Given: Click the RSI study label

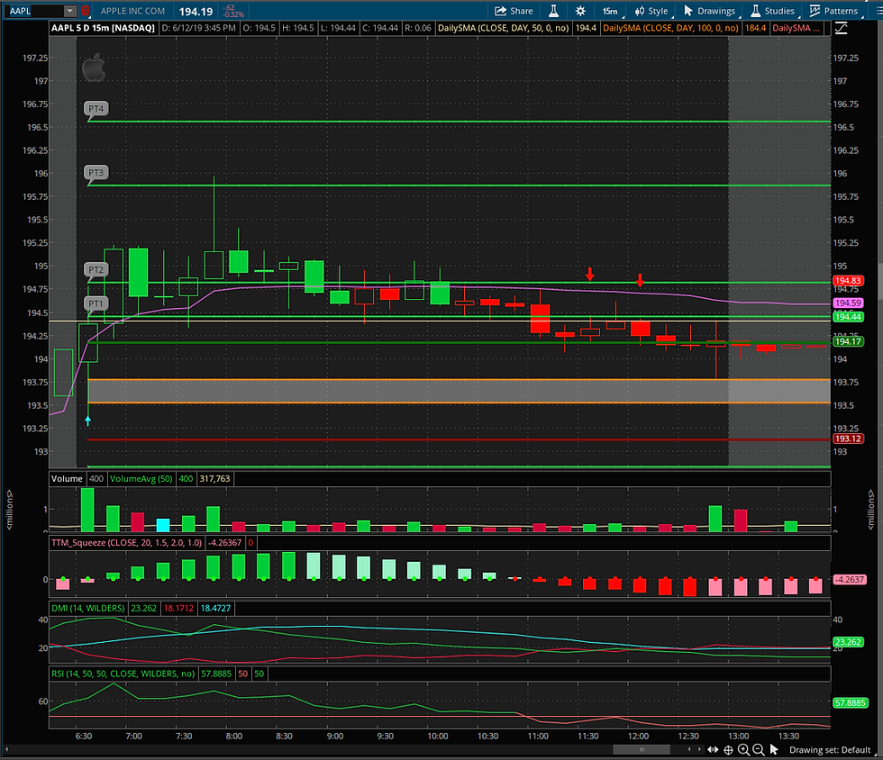Looking at the screenshot, I should [x=123, y=674].
